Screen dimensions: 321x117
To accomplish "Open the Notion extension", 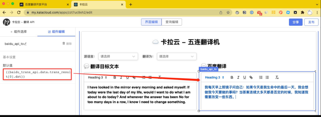I will 244,12.
